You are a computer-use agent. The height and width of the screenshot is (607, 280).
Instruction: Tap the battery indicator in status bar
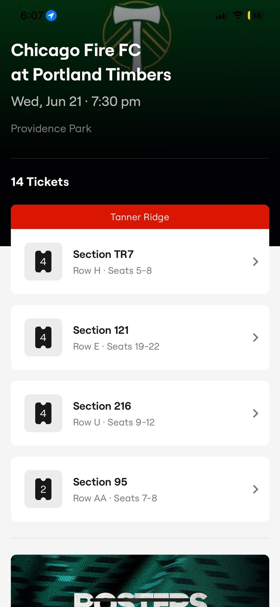[256, 15]
